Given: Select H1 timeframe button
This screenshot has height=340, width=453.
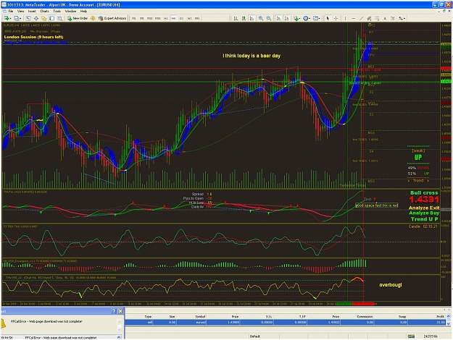Looking at the screenshot, I should [165, 18].
